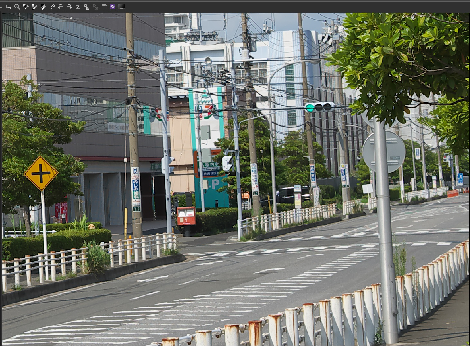Click the street photo preview image
Viewport: 470px width, 346px height.
click(x=236, y=179)
